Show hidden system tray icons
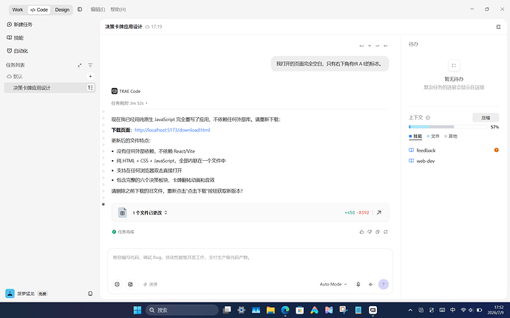The height and width of the screenshot is (318, 510). pos(410,310)
